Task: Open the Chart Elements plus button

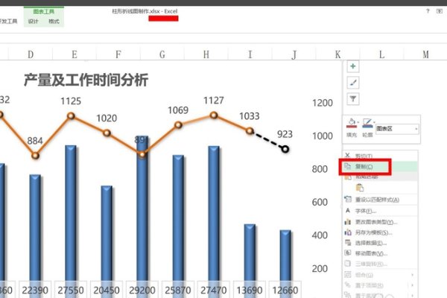Action: click(353, 66)
